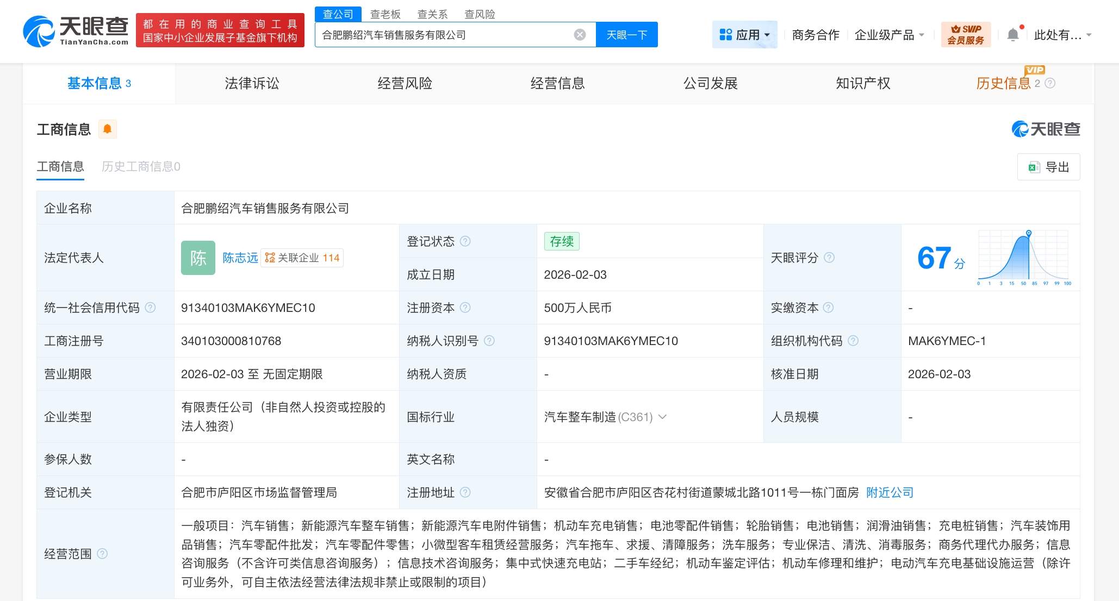Click the help icon beside 经营范围
1119x601 pixels.
102,555
